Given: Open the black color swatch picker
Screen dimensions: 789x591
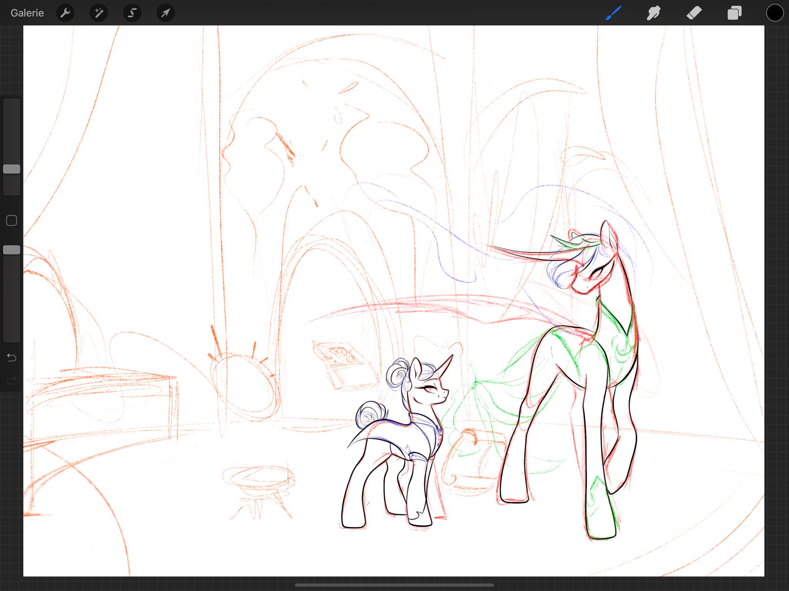Looking at the screenshot, I should click(774, 13).
